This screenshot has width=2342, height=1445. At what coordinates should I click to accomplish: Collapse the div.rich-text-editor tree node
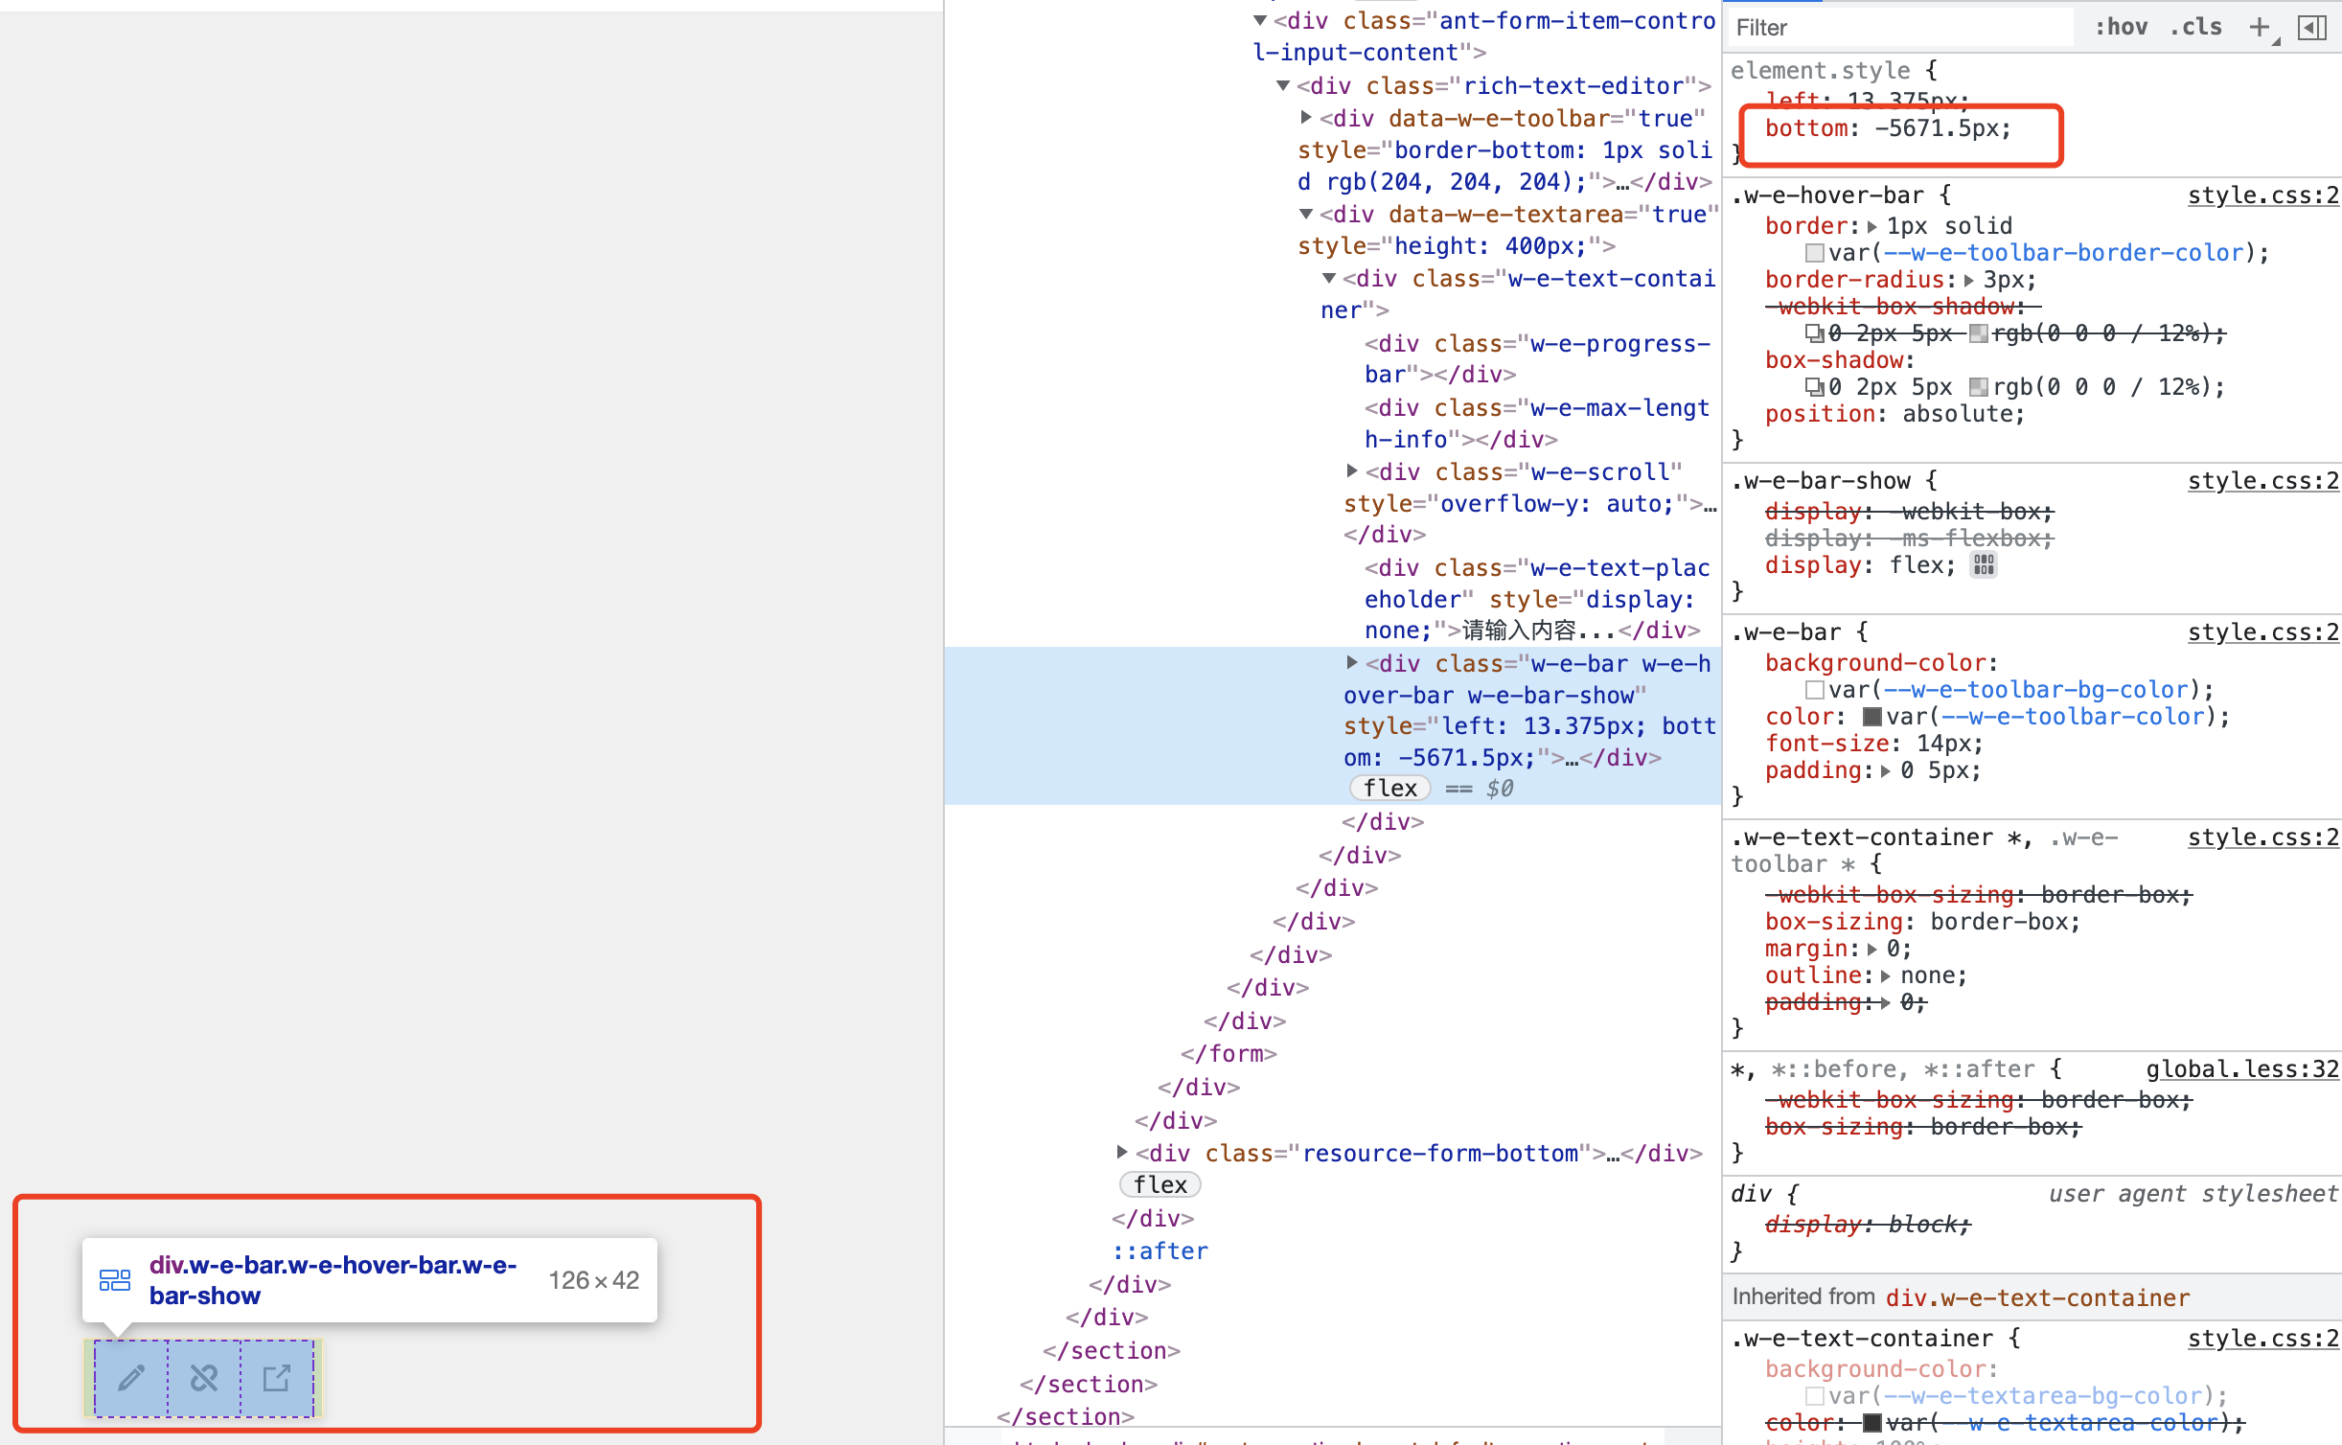pyautogui.click(x=1284, y=85)
